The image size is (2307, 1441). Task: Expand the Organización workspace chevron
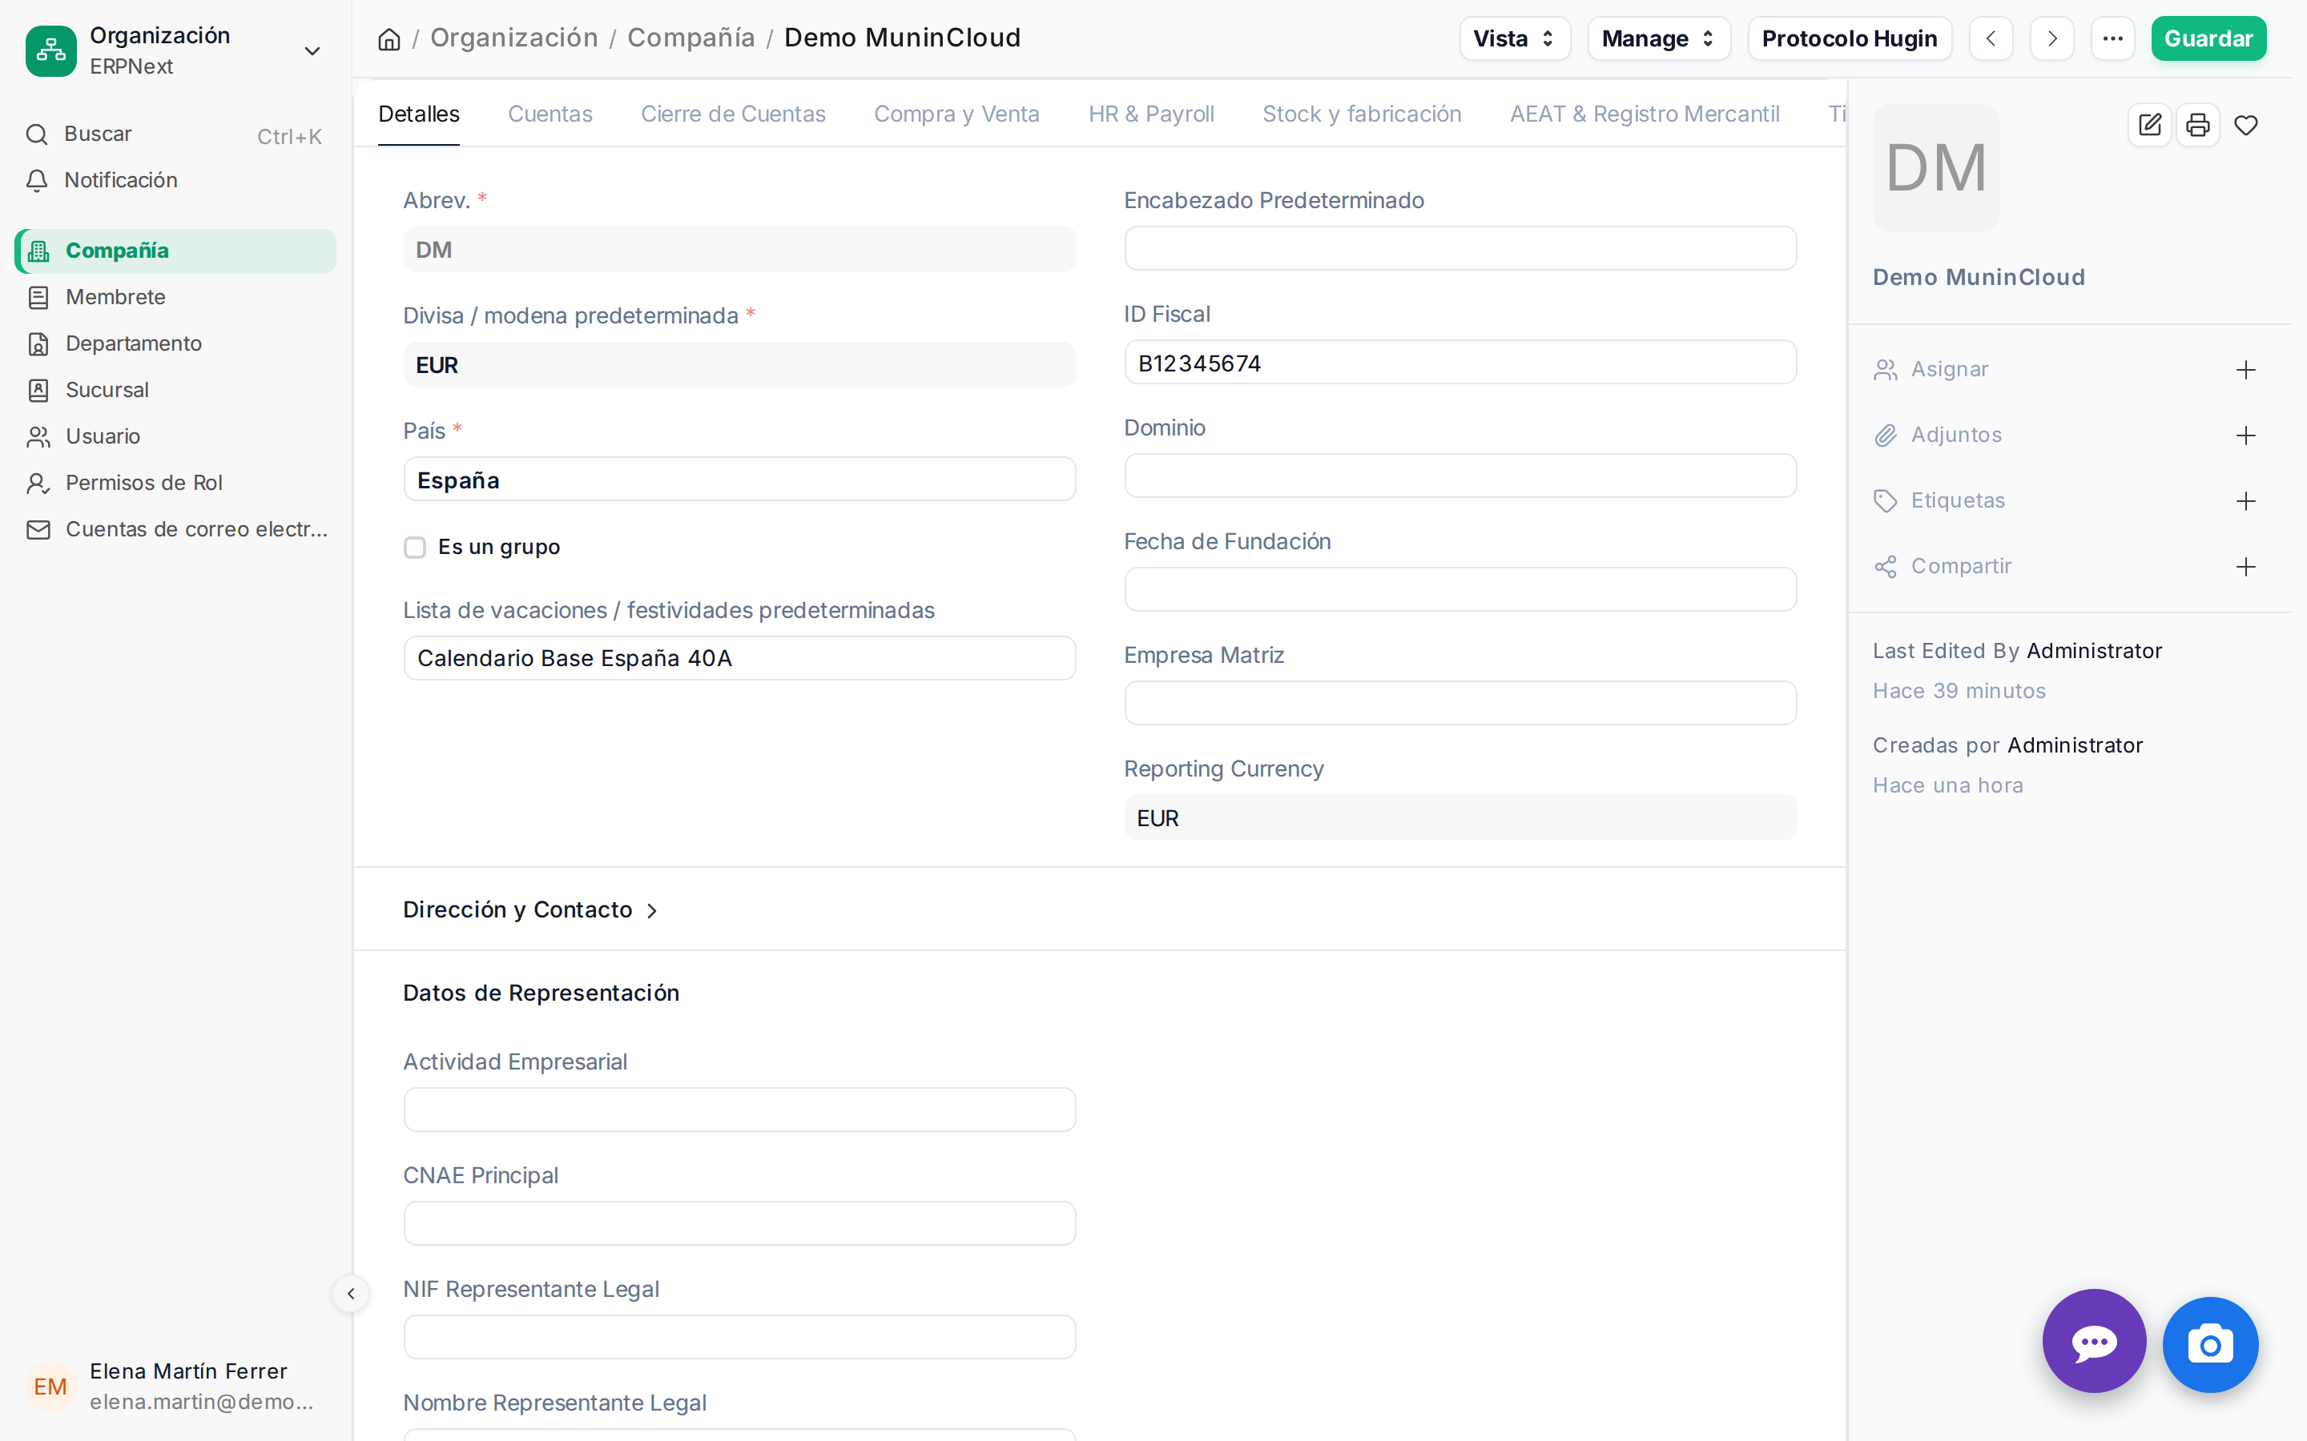(x=312, y=50)
